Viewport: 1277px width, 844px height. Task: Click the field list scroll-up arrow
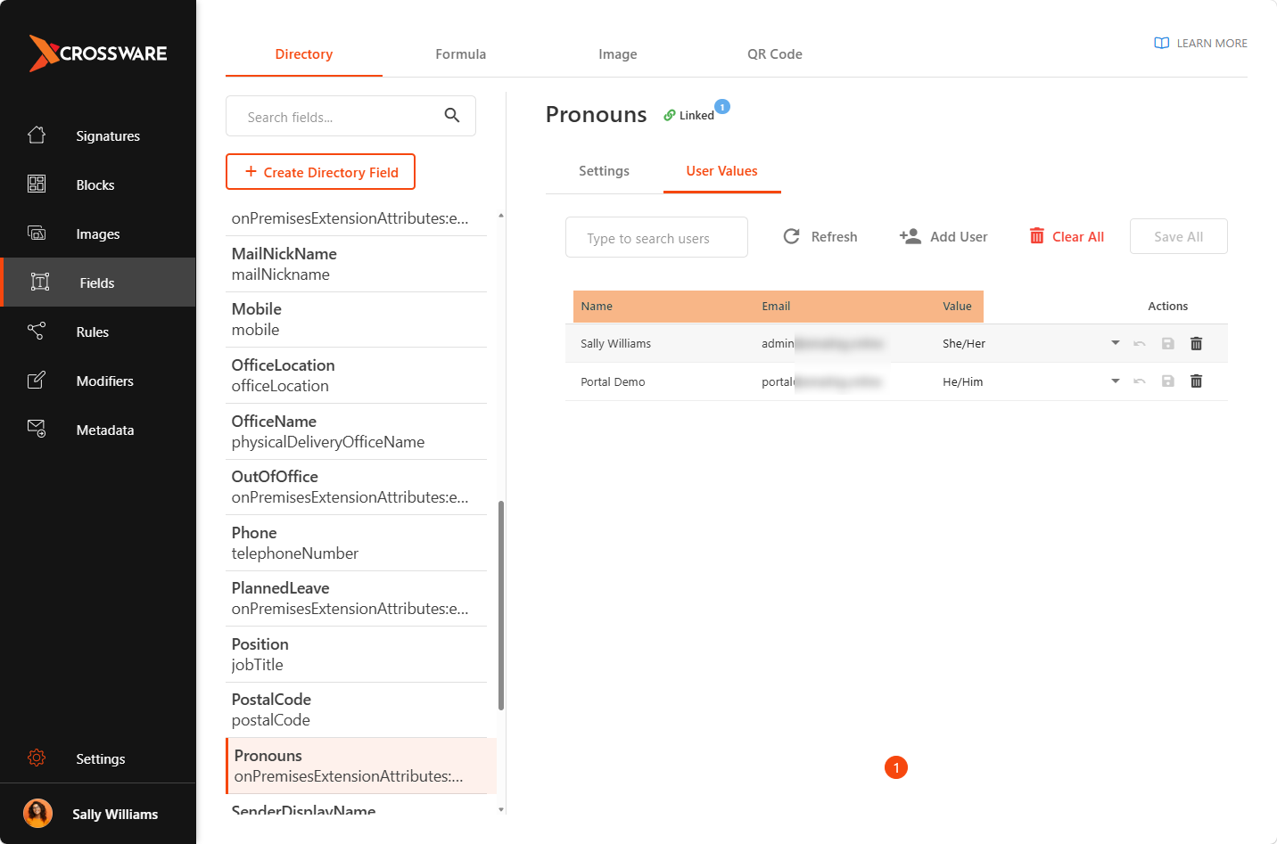coord(501,215)
